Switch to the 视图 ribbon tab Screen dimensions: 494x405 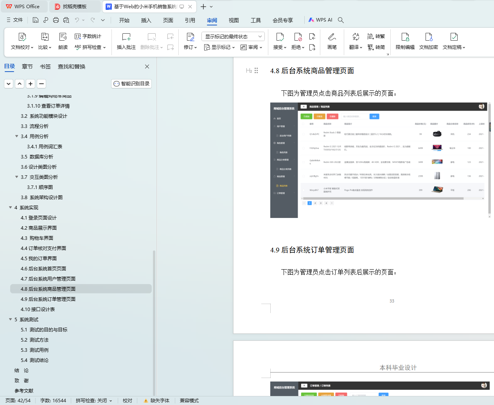pos(234,20)
